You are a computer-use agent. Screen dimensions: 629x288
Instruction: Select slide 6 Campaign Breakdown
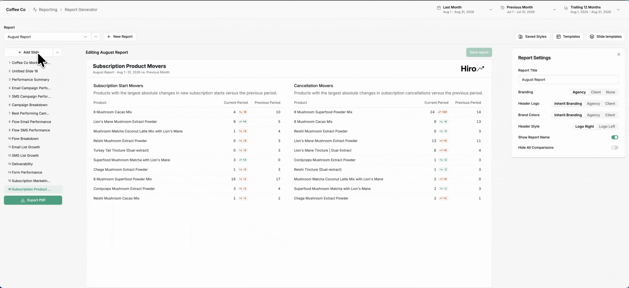tap(33, 105)
